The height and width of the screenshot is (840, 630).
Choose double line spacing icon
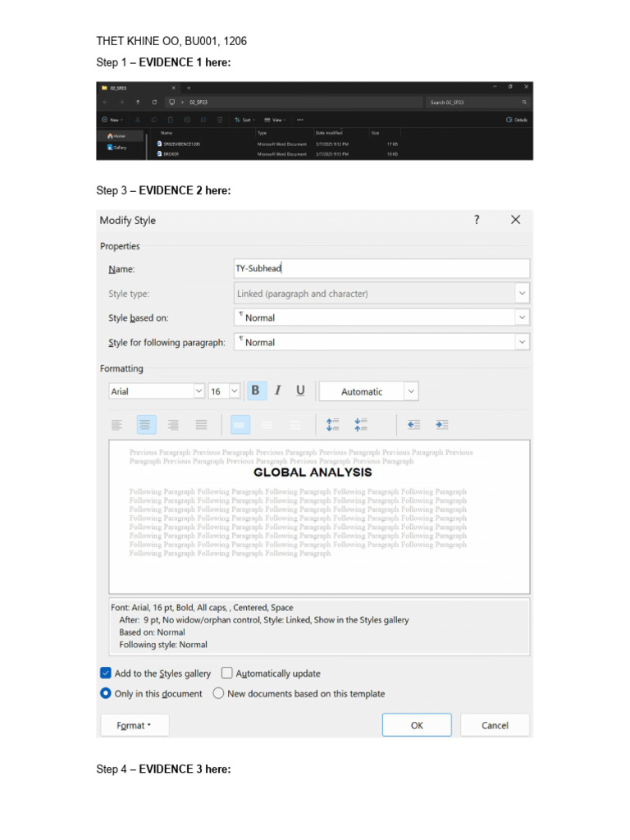295,425
